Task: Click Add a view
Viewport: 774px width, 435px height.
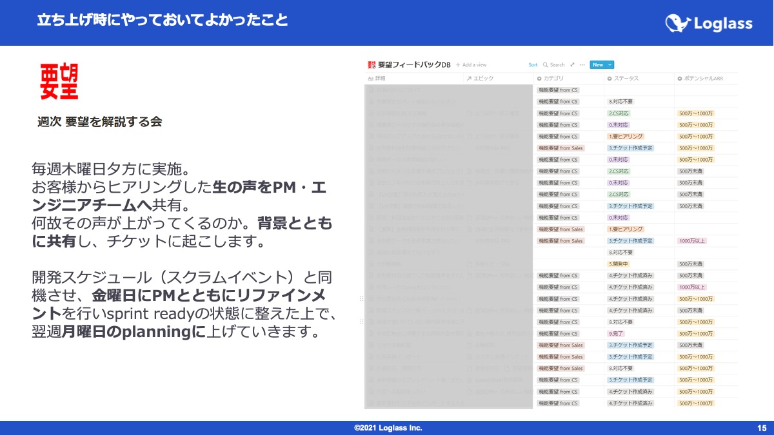Action: coord(471,65)
